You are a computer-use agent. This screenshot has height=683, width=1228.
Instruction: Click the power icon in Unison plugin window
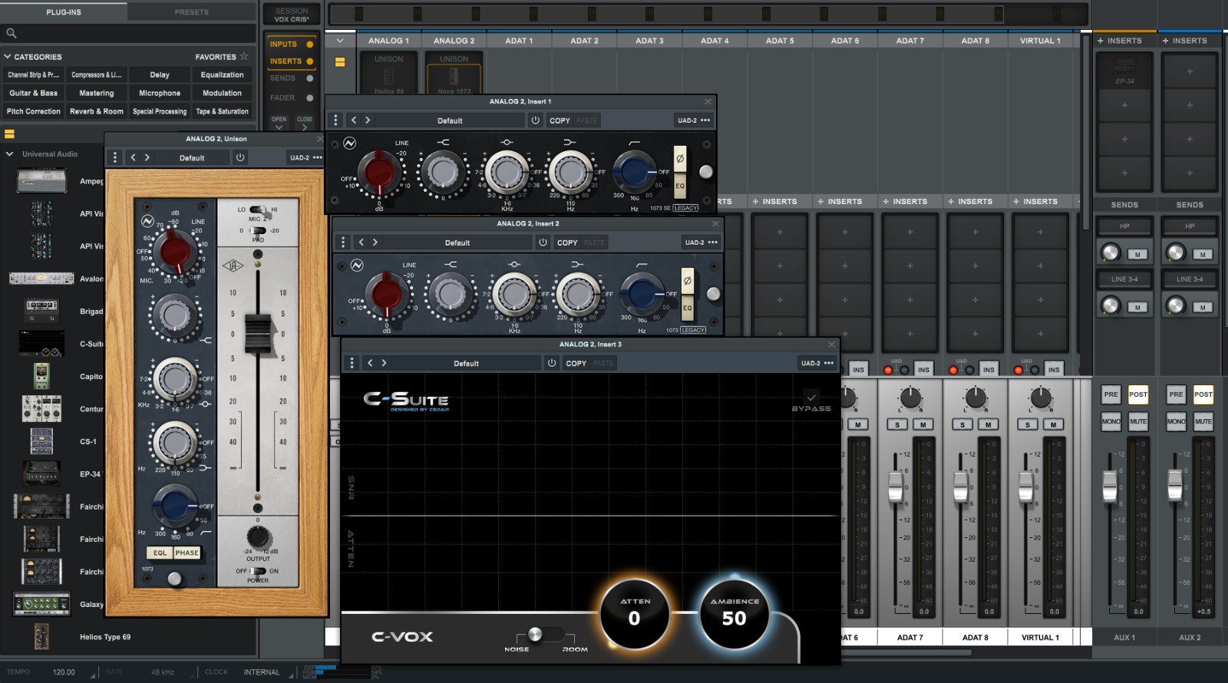click(x=240, y=157)
